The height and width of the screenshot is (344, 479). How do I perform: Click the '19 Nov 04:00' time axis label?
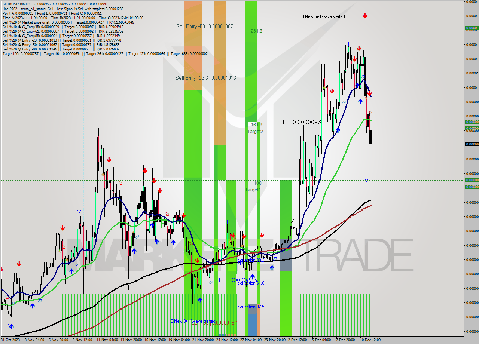click(x=179, y=340)
